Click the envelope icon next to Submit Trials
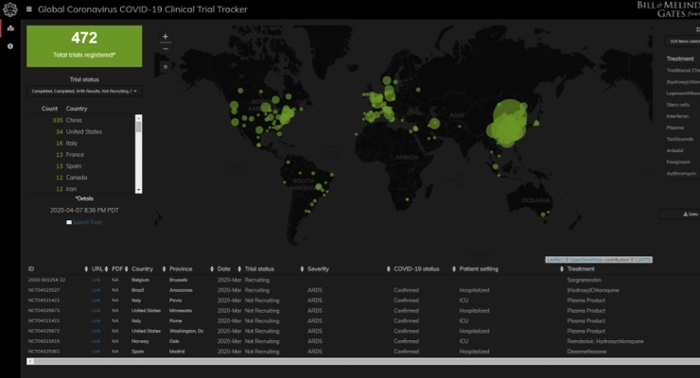This screenshot has width=700, height=378. (x=68, y=222)
